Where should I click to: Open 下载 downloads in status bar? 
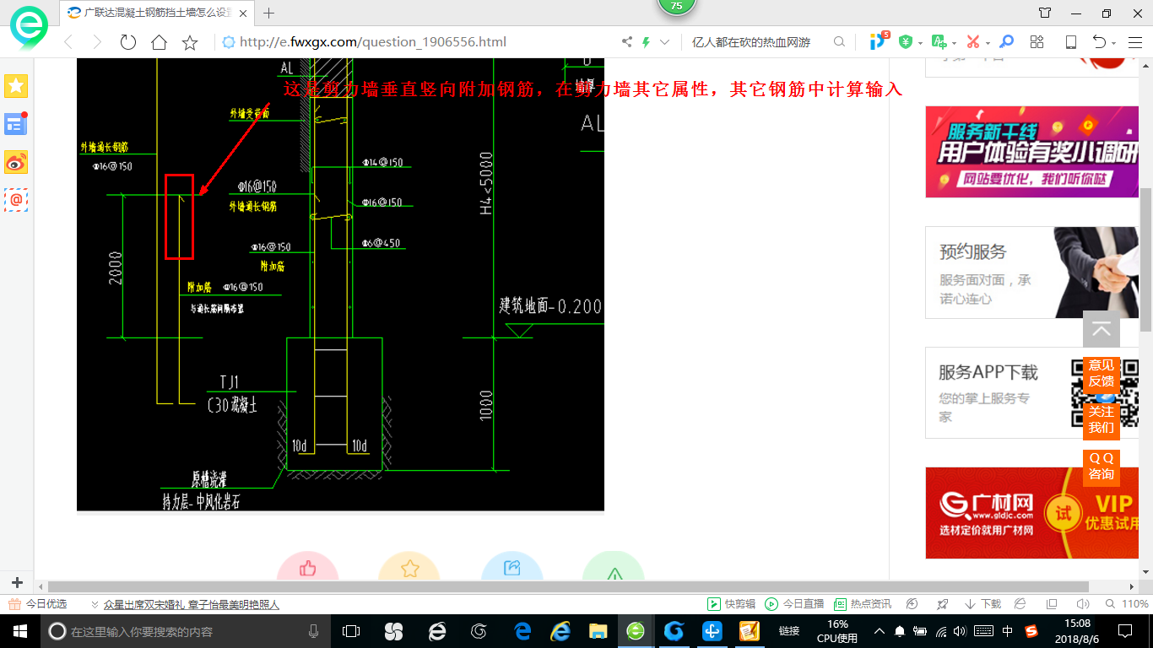point(982,604)
